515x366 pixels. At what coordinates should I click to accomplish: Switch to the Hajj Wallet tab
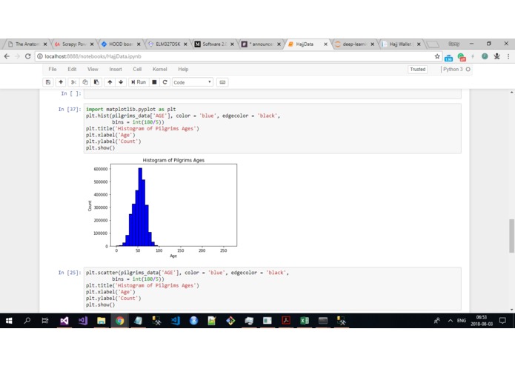[400, 44]
